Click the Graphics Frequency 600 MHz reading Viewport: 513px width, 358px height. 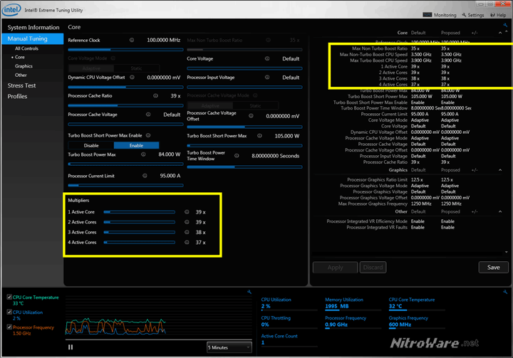pyautogui.click(x=400, y=325)
